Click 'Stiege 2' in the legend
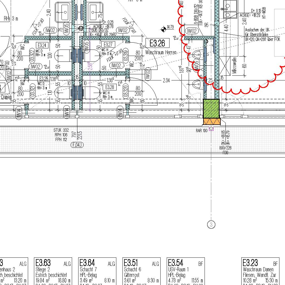The width and height of the screenshot is (285, 285). [43, 269]
